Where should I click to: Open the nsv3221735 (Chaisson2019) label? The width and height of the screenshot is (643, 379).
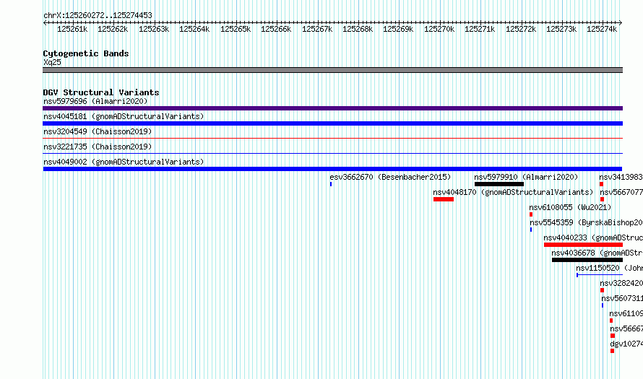coord(98,147)
